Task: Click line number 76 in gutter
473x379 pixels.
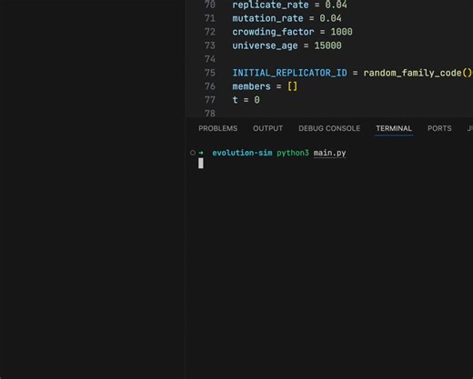Action: (x=210, y=86)
